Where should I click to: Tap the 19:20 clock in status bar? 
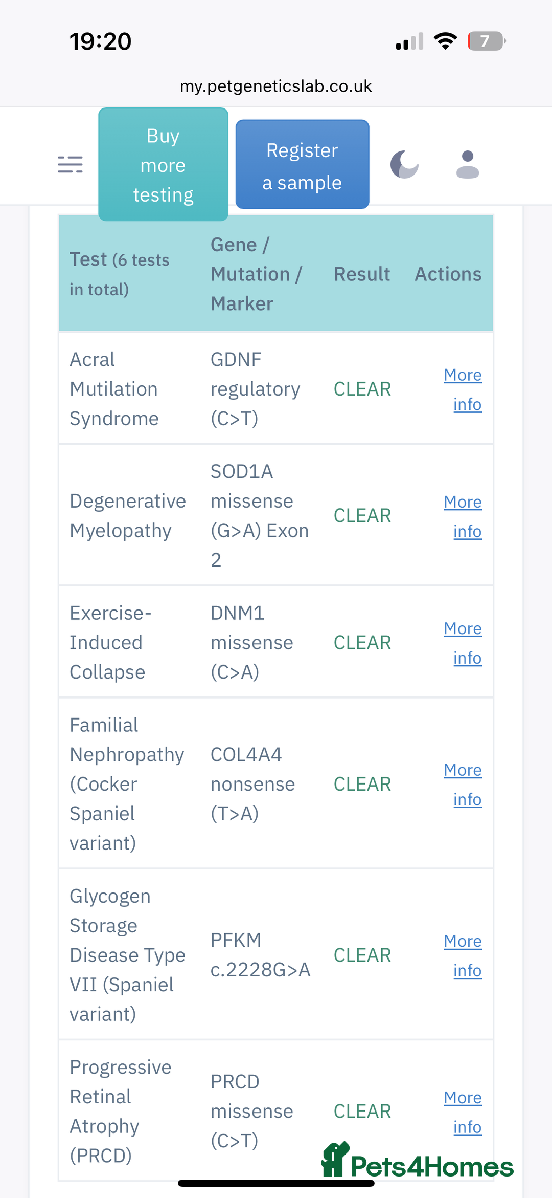(x=101, y=41)
